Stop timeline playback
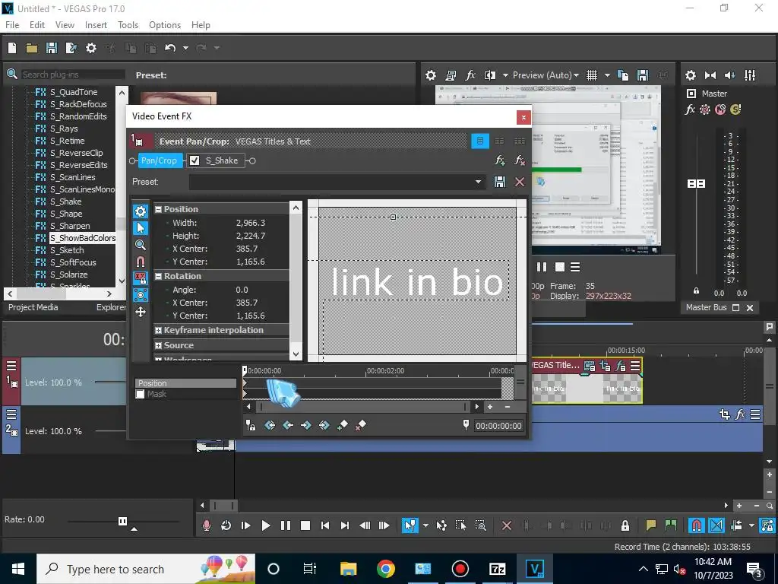 pos(305,525)
